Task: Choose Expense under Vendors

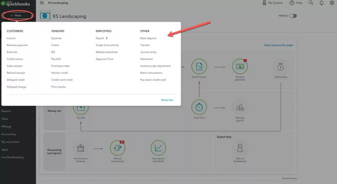Action: tap(56, 38)
